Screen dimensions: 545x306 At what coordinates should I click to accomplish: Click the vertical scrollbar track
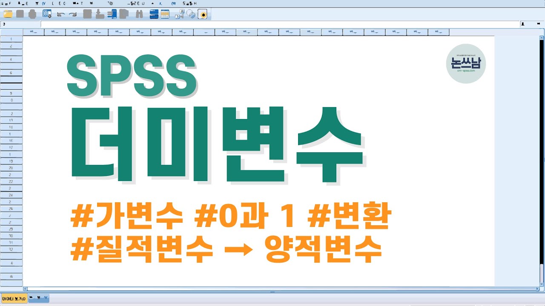point(542,161)
